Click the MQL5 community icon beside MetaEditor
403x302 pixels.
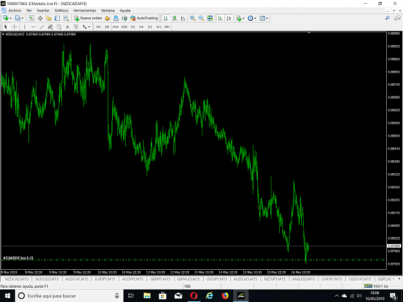[116, 18]
